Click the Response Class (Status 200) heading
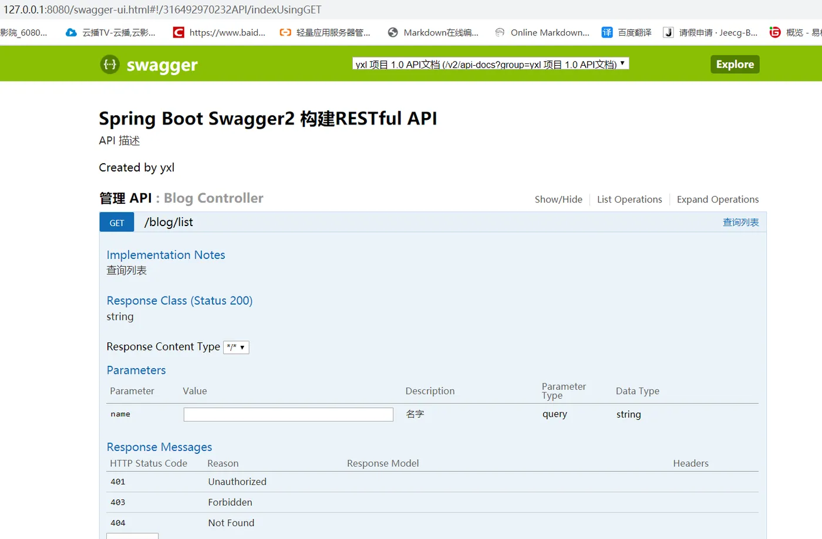Screen dimensions: 822x539 [x=180, y=301]
